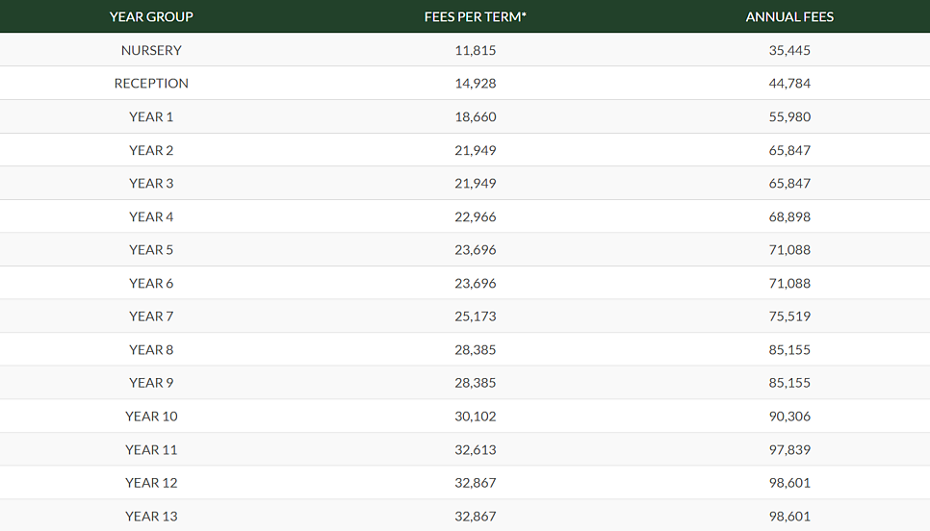Click the YEAR 13 row label
The image size is (930, 531).
click(x=151, y=517)
